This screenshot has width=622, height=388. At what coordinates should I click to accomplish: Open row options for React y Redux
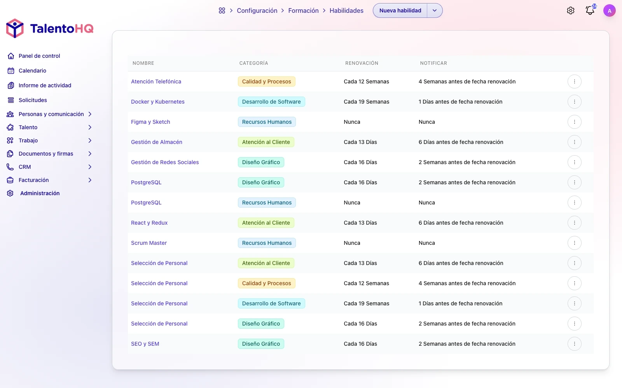point(575,223)
